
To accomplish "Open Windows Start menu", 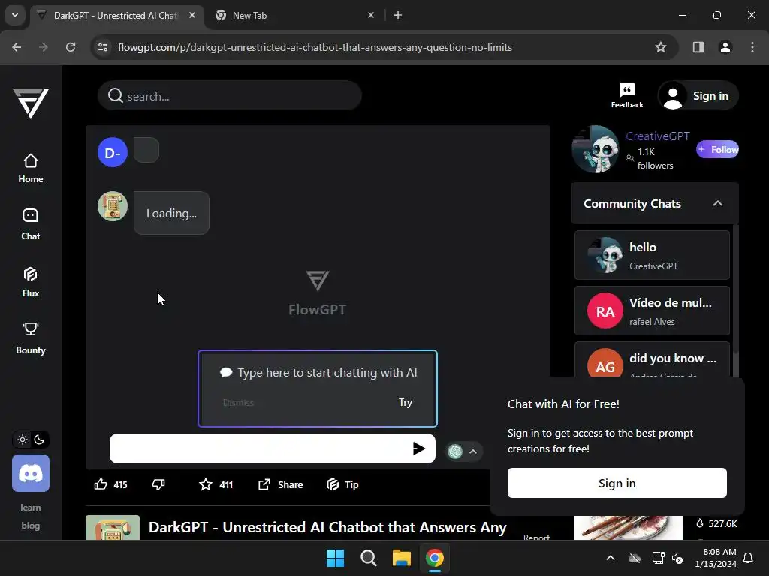I will tap(336, 558).
